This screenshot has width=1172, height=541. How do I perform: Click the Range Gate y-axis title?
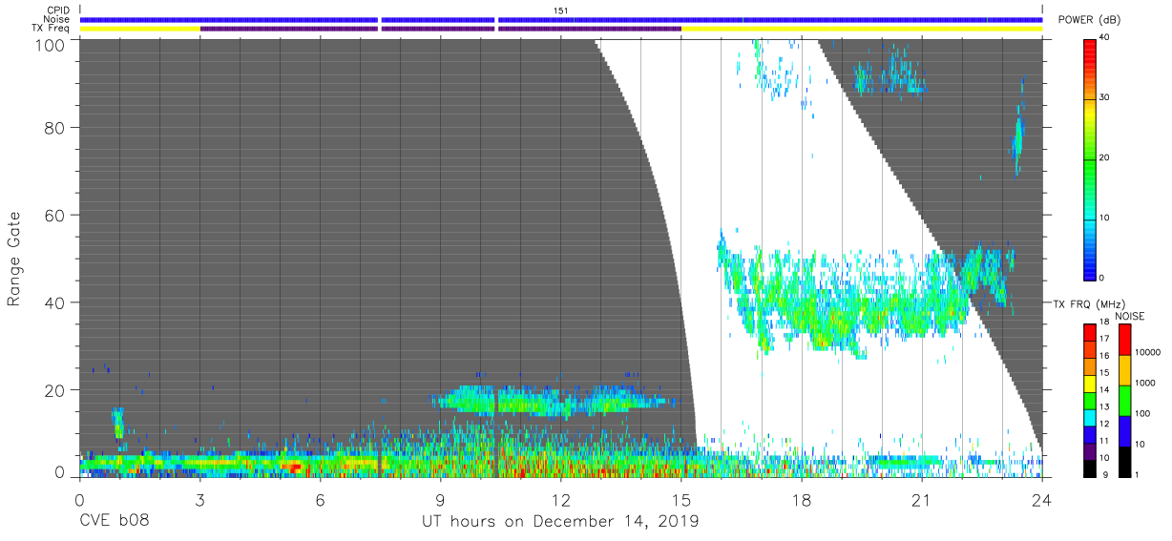14,258
